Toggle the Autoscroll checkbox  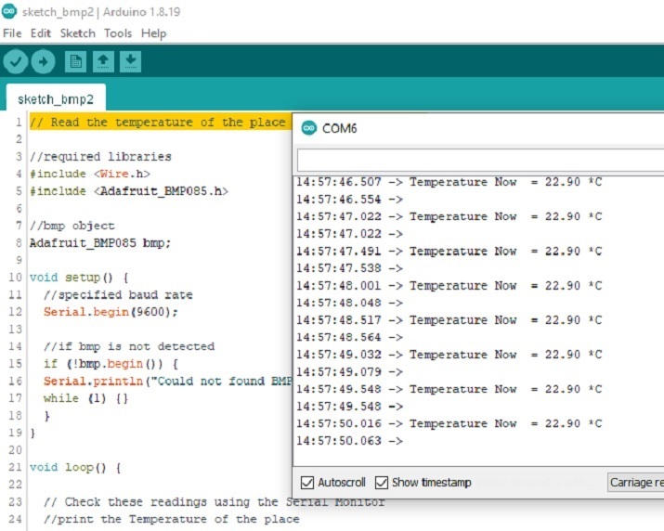307,483
